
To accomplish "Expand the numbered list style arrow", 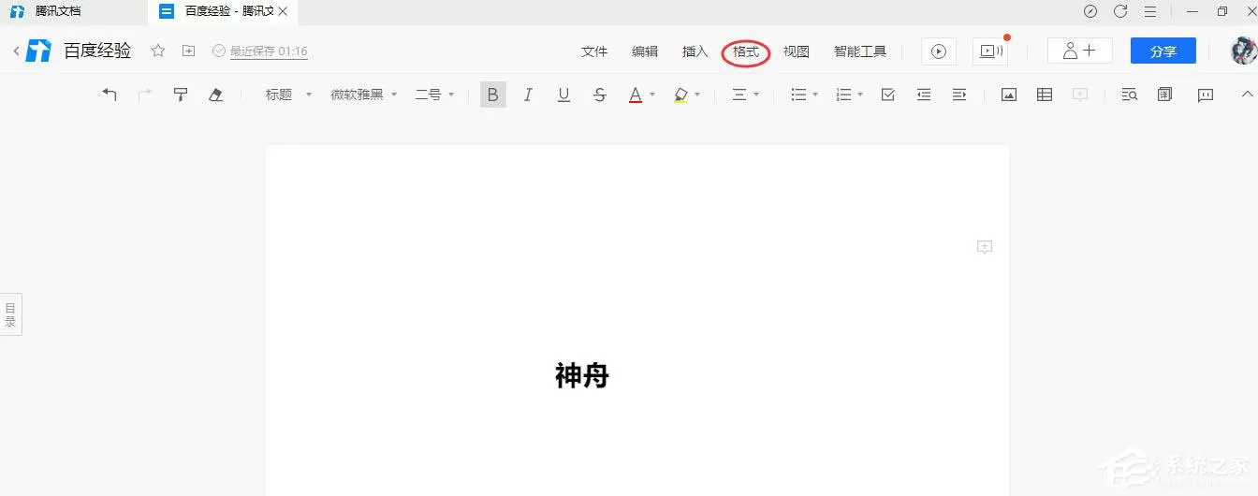I will [860, 95].
